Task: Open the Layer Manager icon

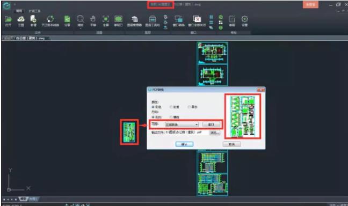Action: click(x=134, y=19)
